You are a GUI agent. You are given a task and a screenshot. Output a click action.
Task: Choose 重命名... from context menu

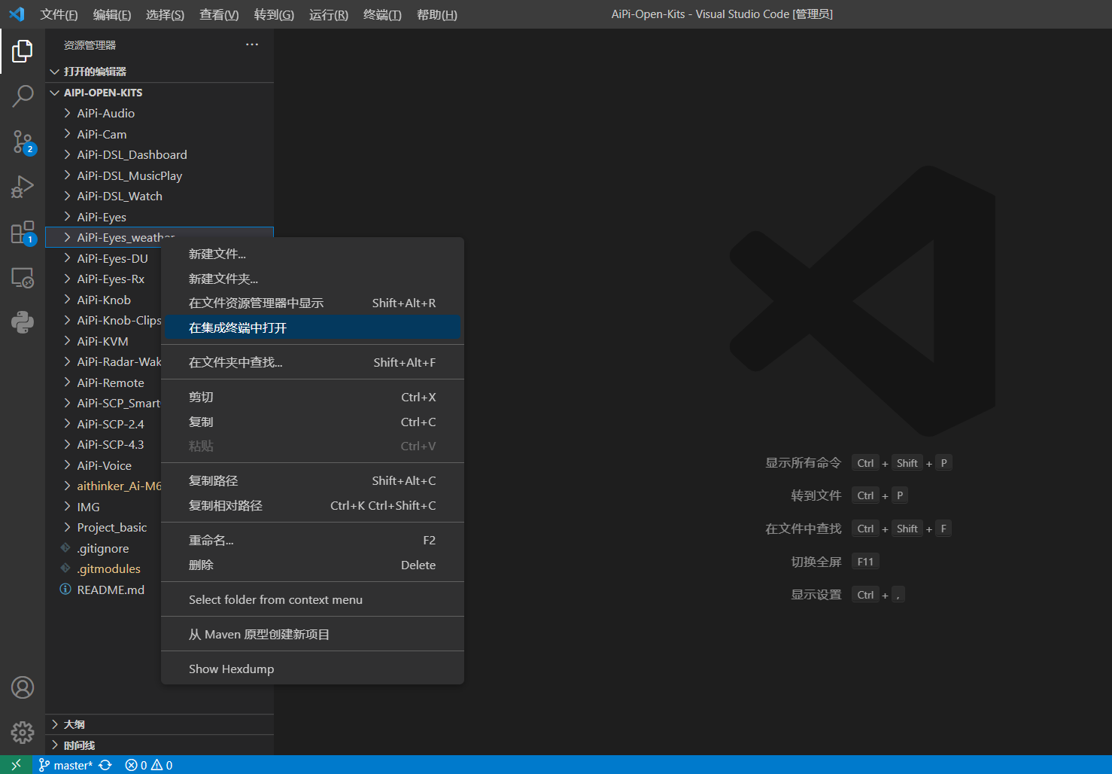point(312,540)
